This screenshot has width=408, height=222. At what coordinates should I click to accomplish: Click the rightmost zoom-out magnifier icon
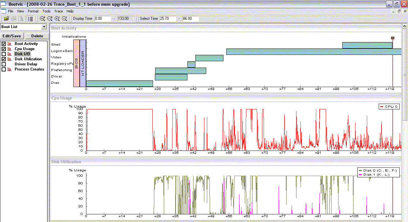(64, 18)
